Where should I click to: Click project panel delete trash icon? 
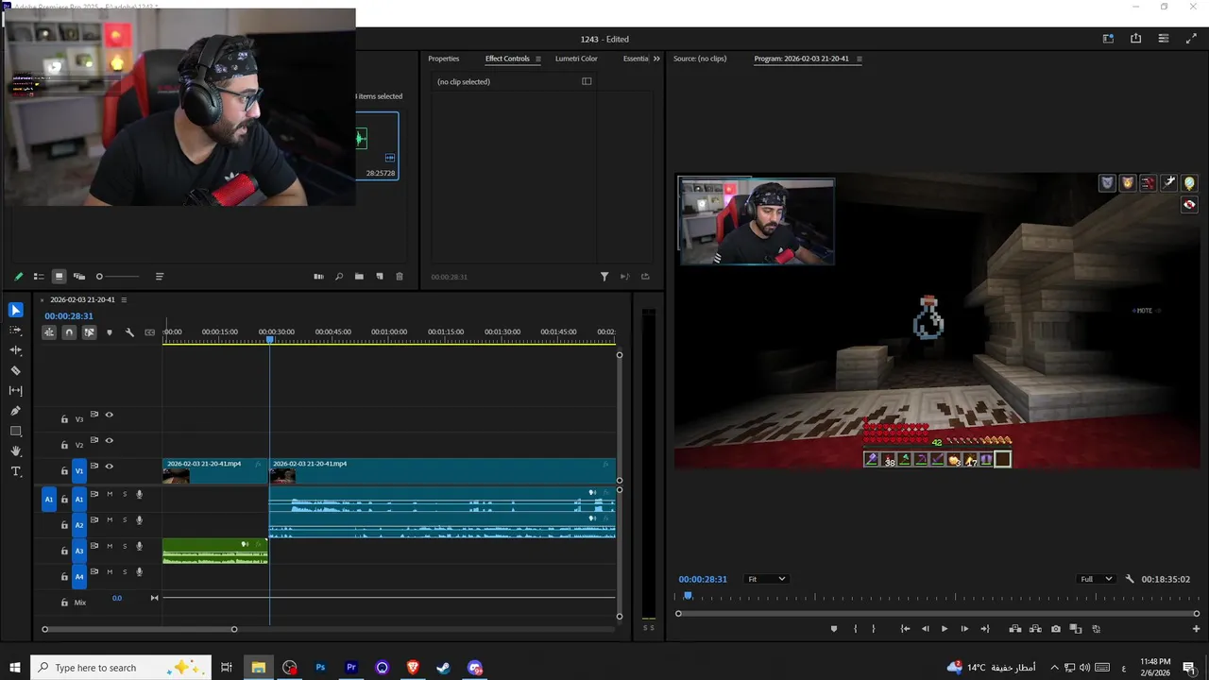(400, 277)
